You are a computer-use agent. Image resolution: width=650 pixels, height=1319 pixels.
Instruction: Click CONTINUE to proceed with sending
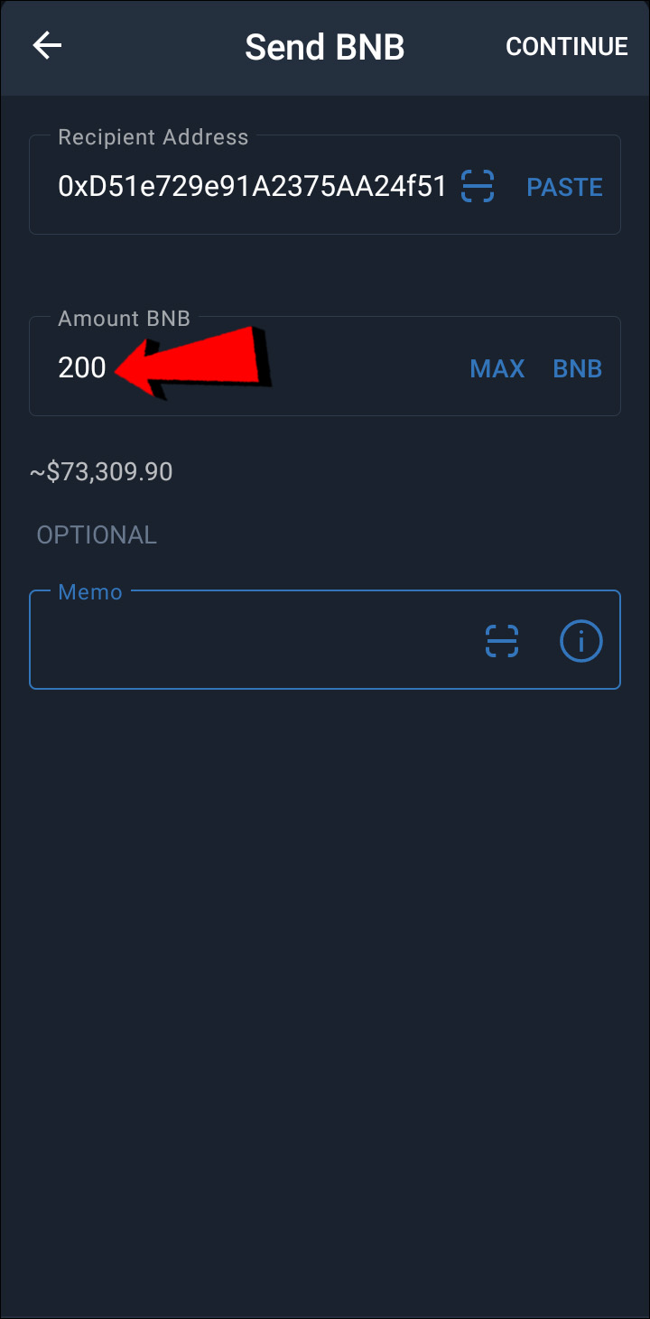pos(567,47)
